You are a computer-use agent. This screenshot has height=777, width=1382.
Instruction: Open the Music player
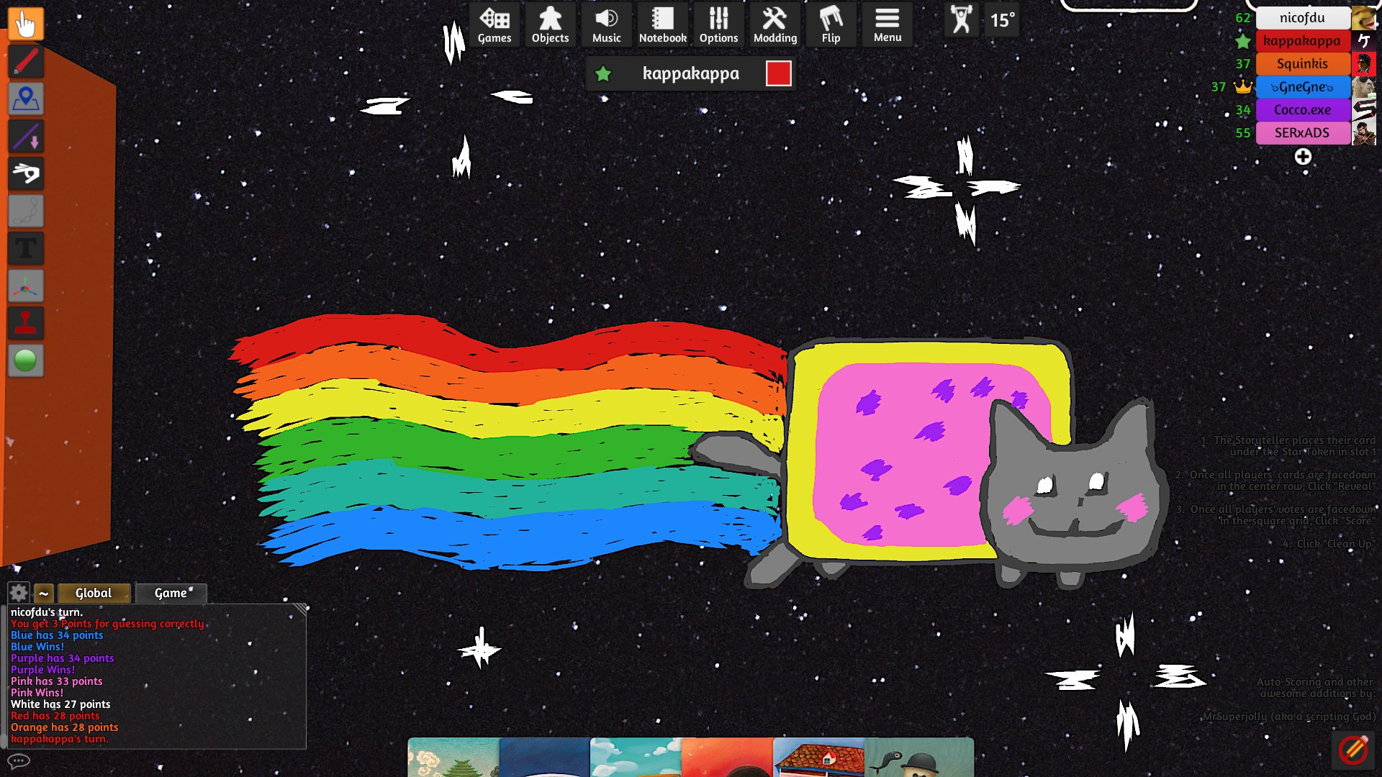[x=606, y=25]
